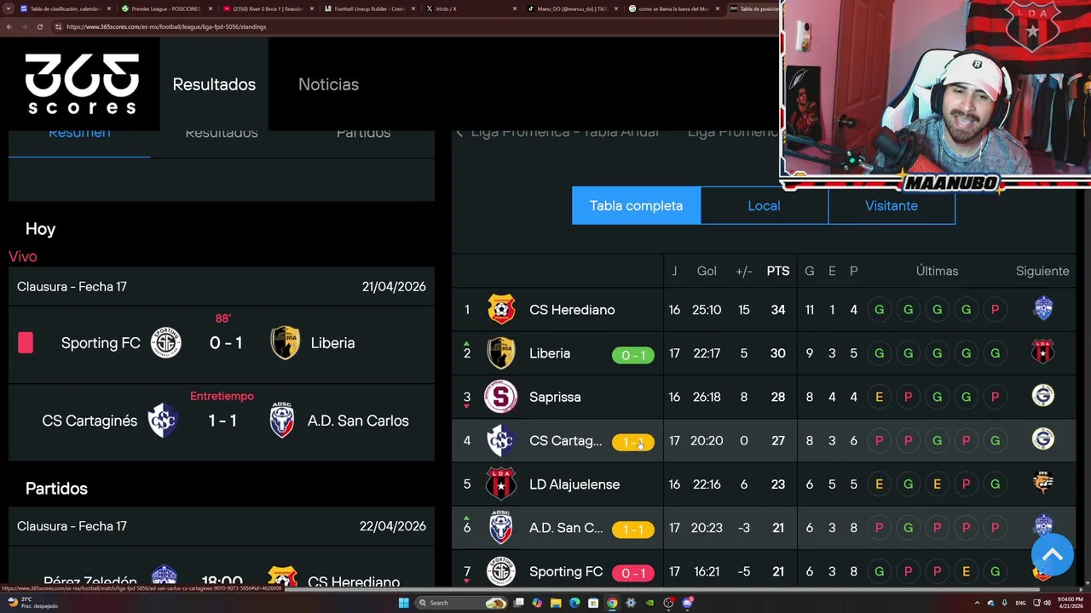This screenshot has height=613, width=1091.
Task: Open Discord from the taskbar
Action: click(x=687, y=603)
